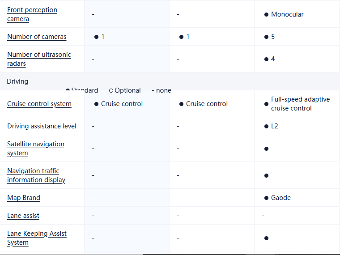Screen dimensions: 340x255
Task: Click standard dot in Lane Keeping Assist row
Action: (x=267, y=238)
